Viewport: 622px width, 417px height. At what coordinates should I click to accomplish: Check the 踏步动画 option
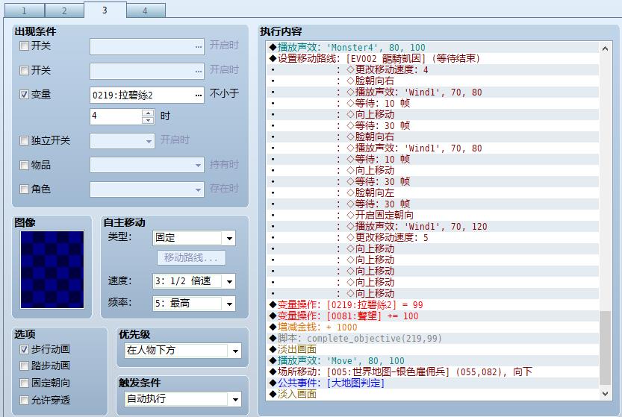(24, 366)
